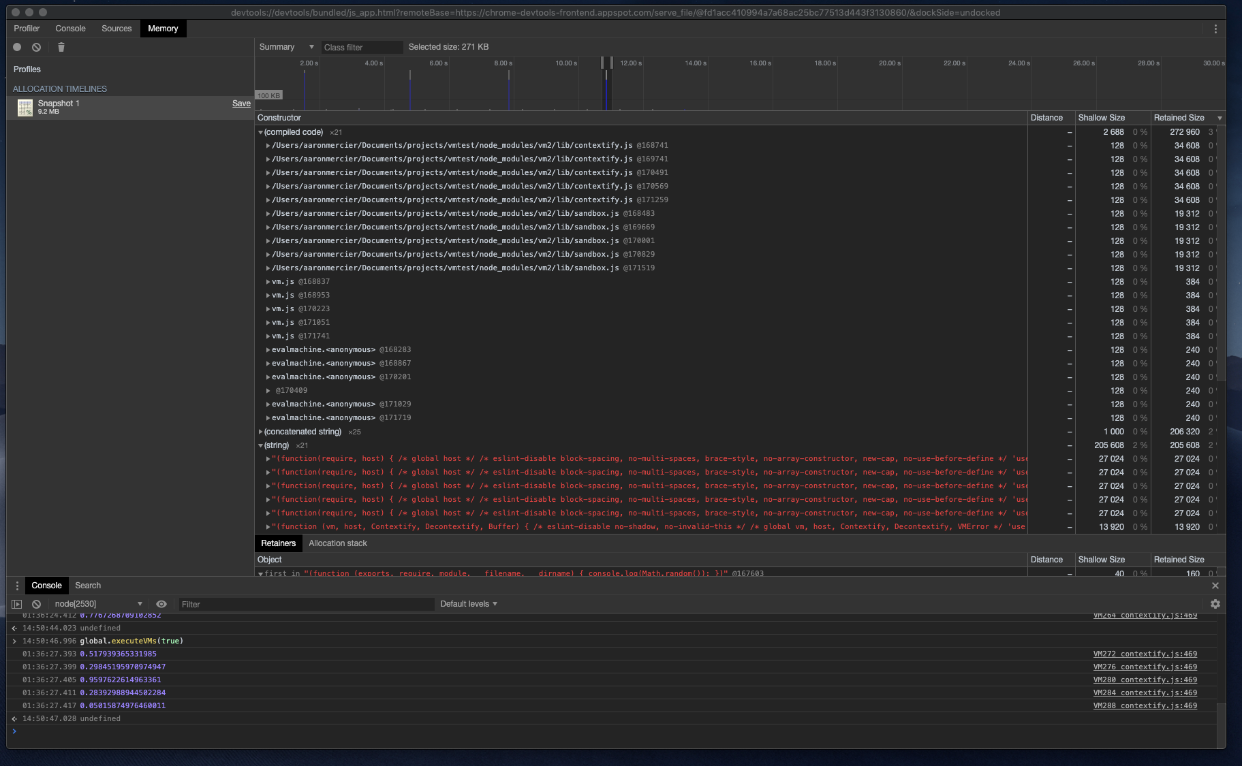Open the Profiler tab
This screenshot has width=1242, height=766.
click(x=27, y=29)
